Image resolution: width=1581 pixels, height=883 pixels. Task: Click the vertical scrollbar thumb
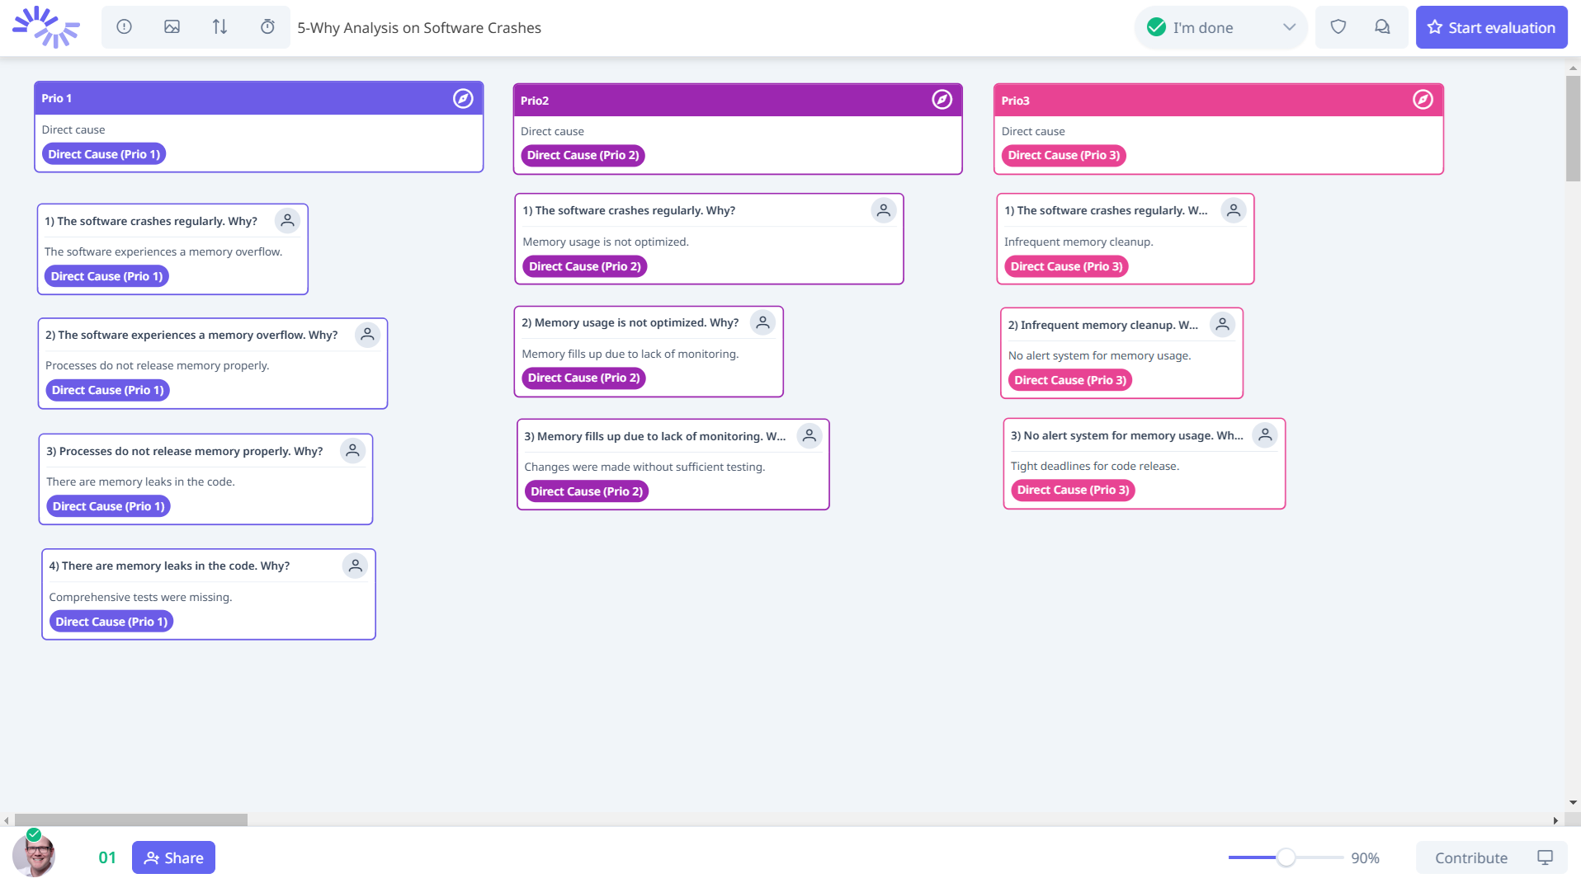point(1573,128)
